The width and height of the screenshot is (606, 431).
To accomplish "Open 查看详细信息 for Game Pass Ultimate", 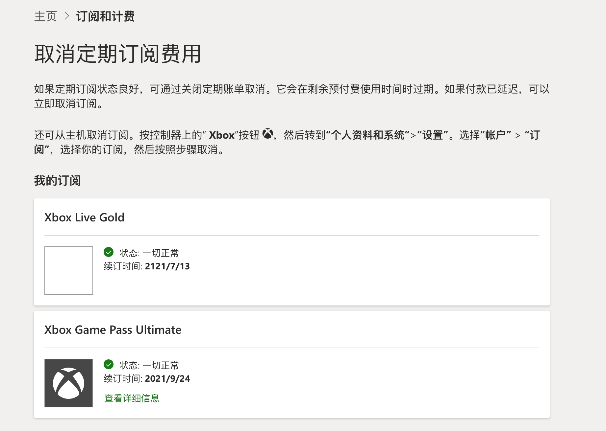I will coord(132,398).
